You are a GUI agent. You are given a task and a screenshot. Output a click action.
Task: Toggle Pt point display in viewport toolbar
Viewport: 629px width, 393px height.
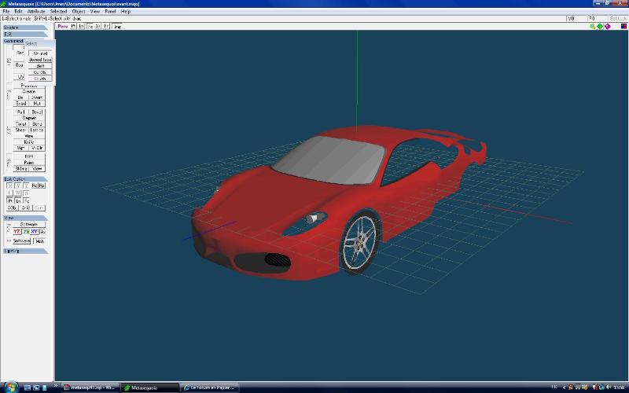[73, 27]
